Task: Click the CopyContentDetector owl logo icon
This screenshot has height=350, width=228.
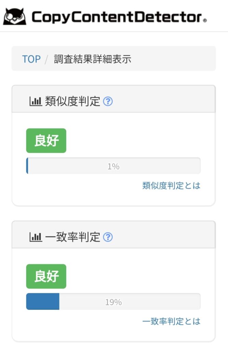Action: point(15,16)
